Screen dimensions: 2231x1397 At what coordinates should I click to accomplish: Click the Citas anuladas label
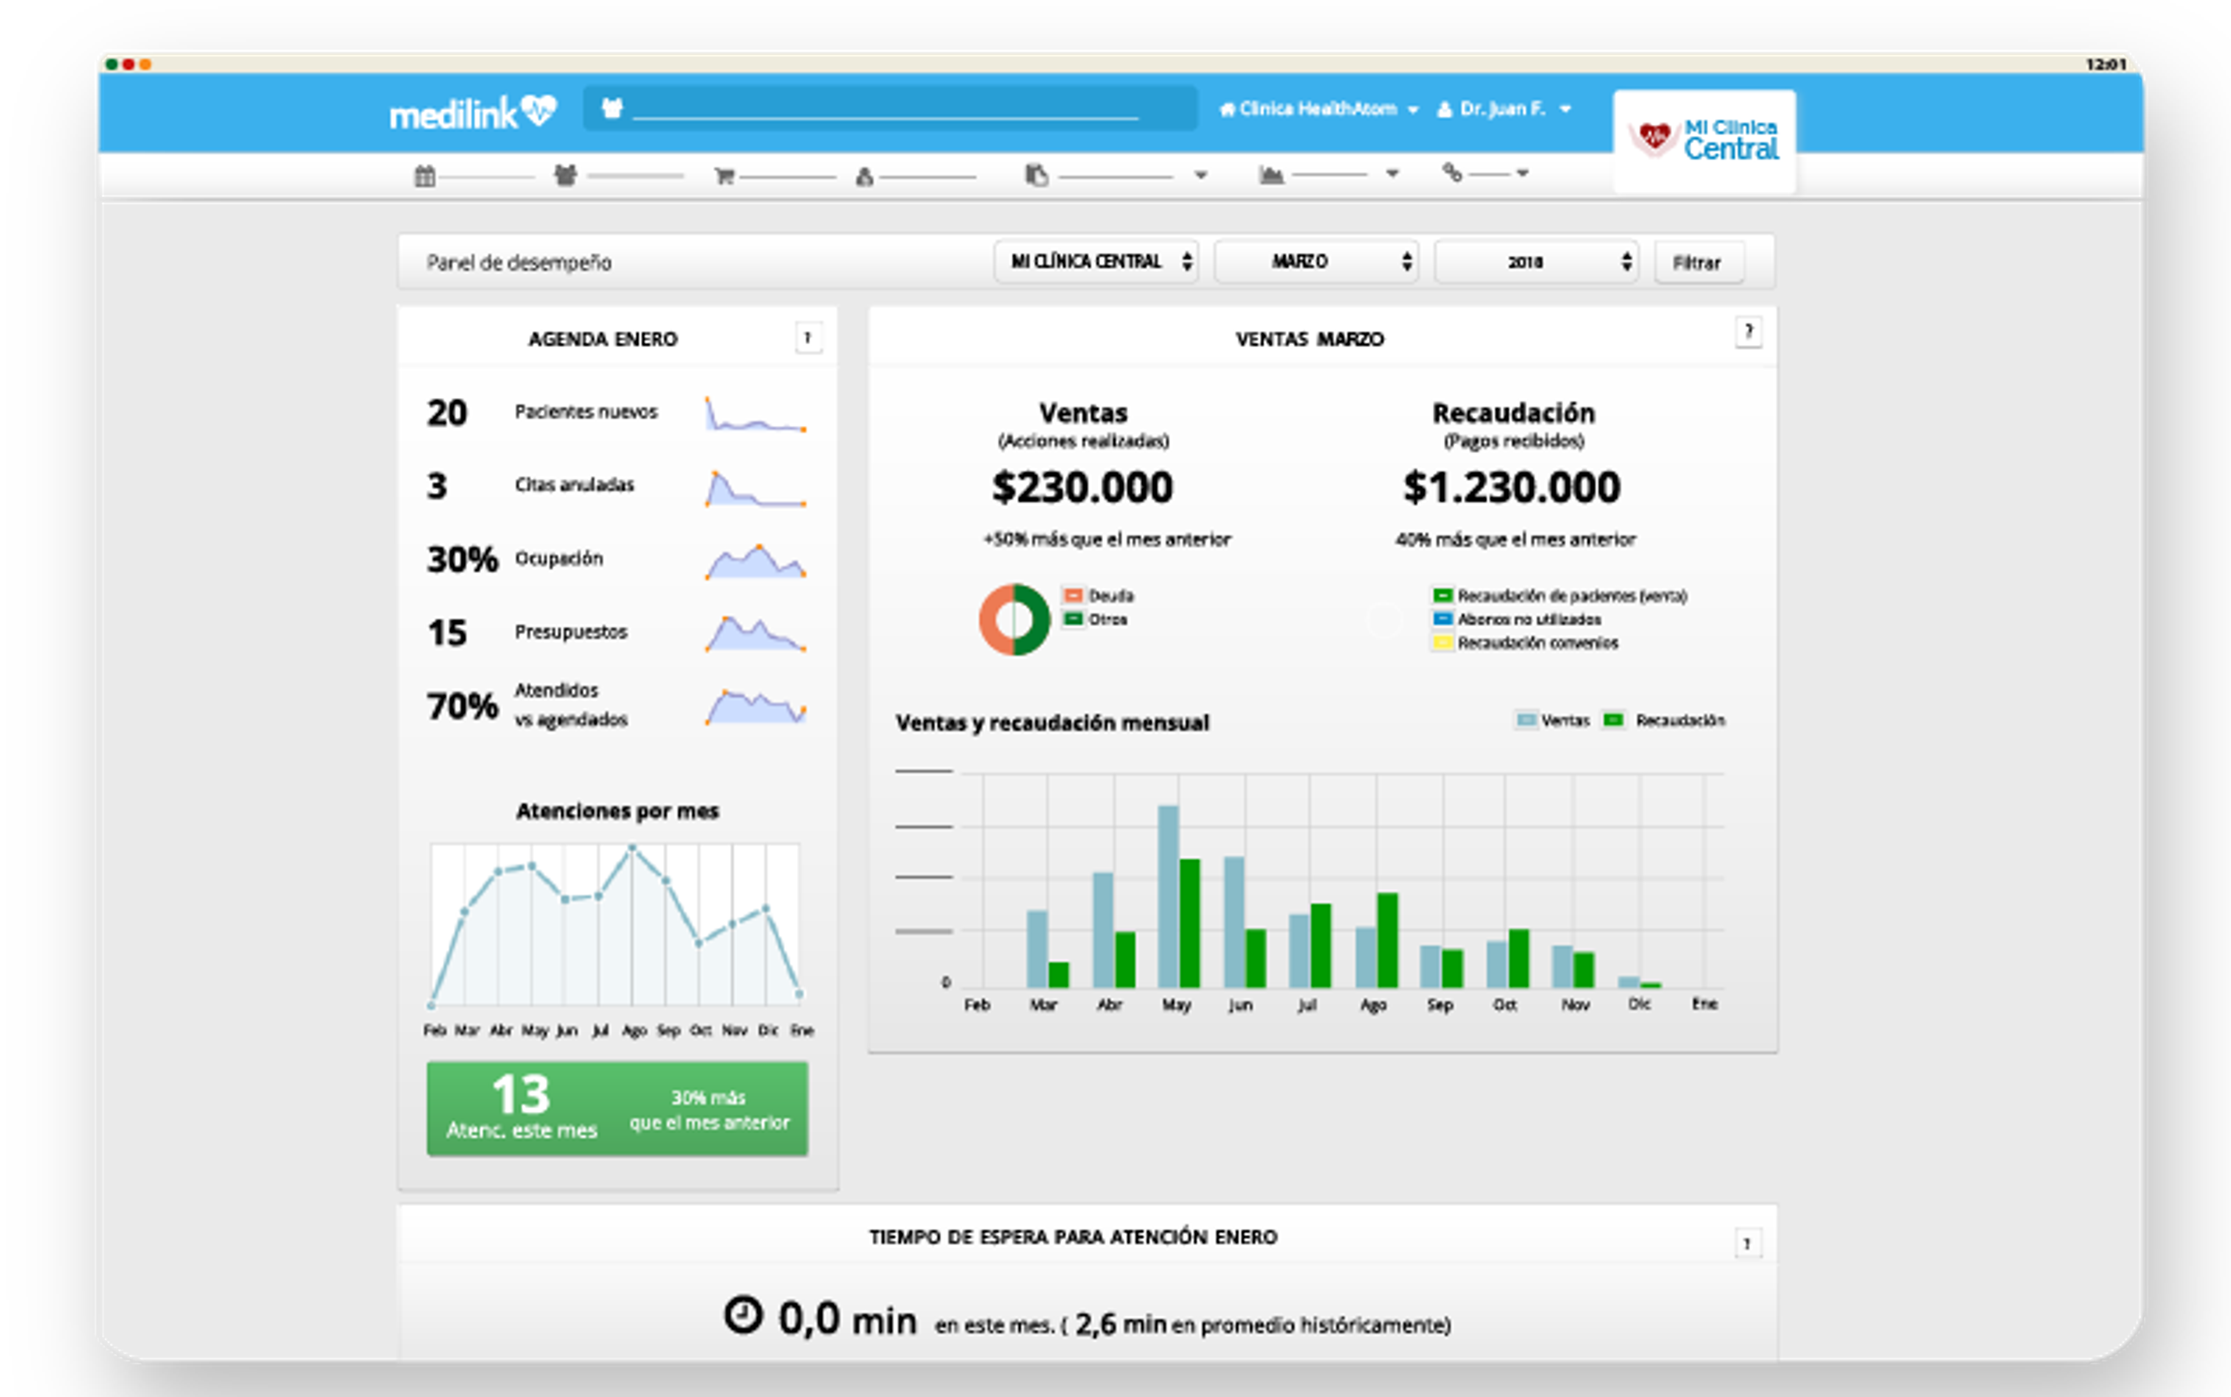[x=574, y=485]
